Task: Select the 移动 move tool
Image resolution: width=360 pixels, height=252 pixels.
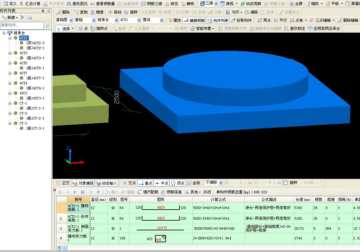Action: click(115, 12)
